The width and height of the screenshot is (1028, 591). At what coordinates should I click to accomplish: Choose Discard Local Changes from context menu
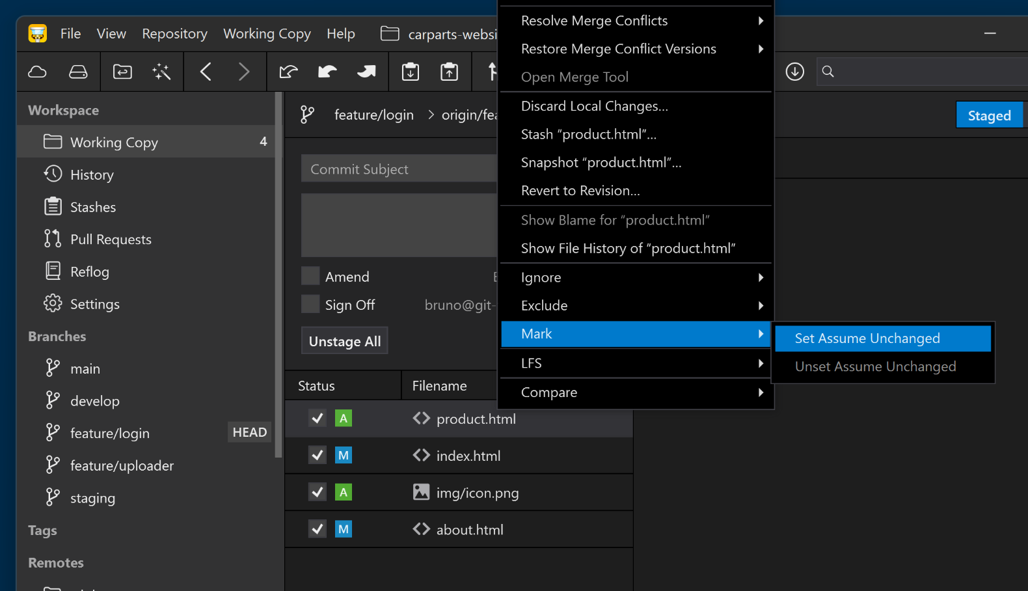594,106
